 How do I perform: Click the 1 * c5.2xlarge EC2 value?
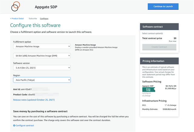pyautogui.click(x=170, y=105)
